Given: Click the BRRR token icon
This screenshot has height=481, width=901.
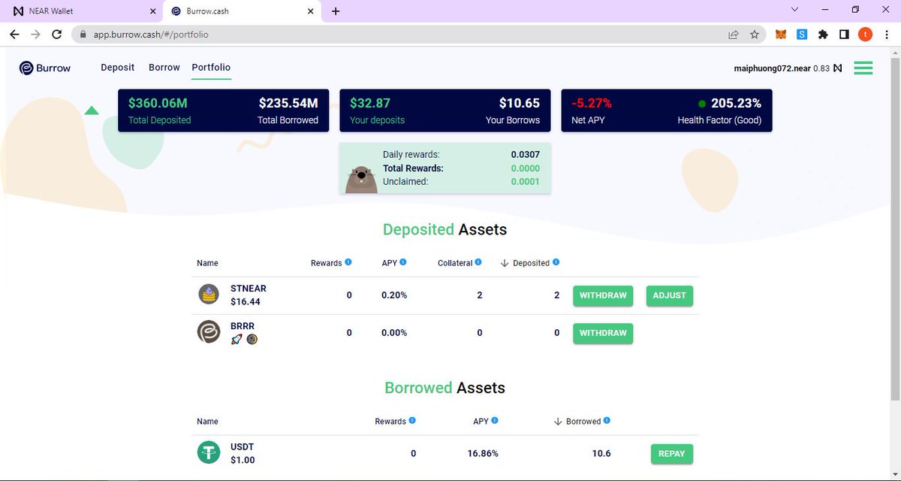Looking at the screenshot, I should click(x=209, y=332).
